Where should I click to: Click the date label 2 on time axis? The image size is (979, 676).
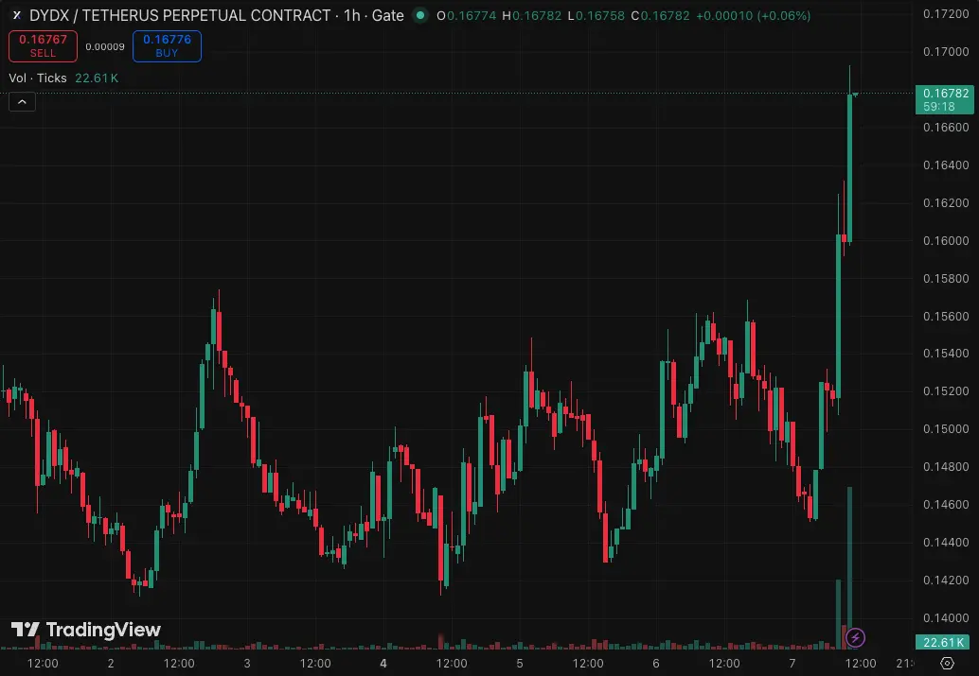coord(111,664)
